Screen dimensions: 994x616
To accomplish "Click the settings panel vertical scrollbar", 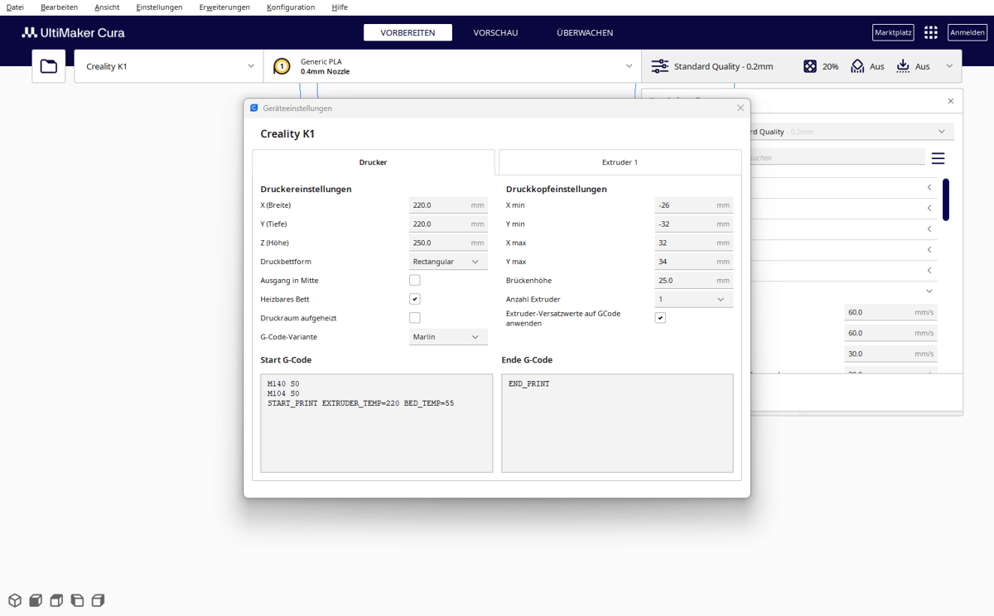I will (x=946, y=200).
